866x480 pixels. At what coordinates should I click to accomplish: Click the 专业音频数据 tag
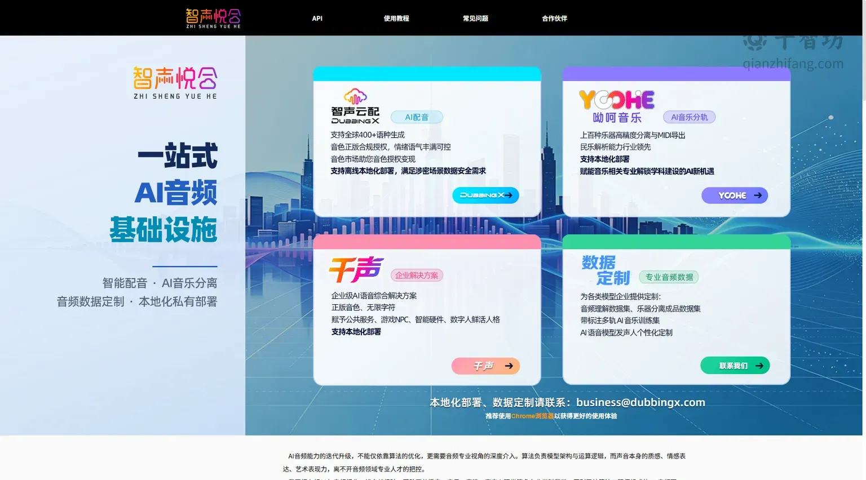669,277
